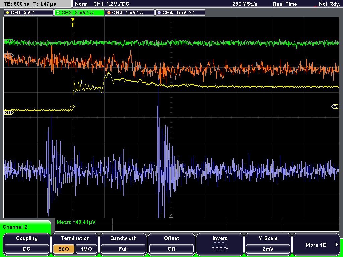Set termination to 1MΩ
Screen dimensions: 343x257
click(x=86, y=249)
